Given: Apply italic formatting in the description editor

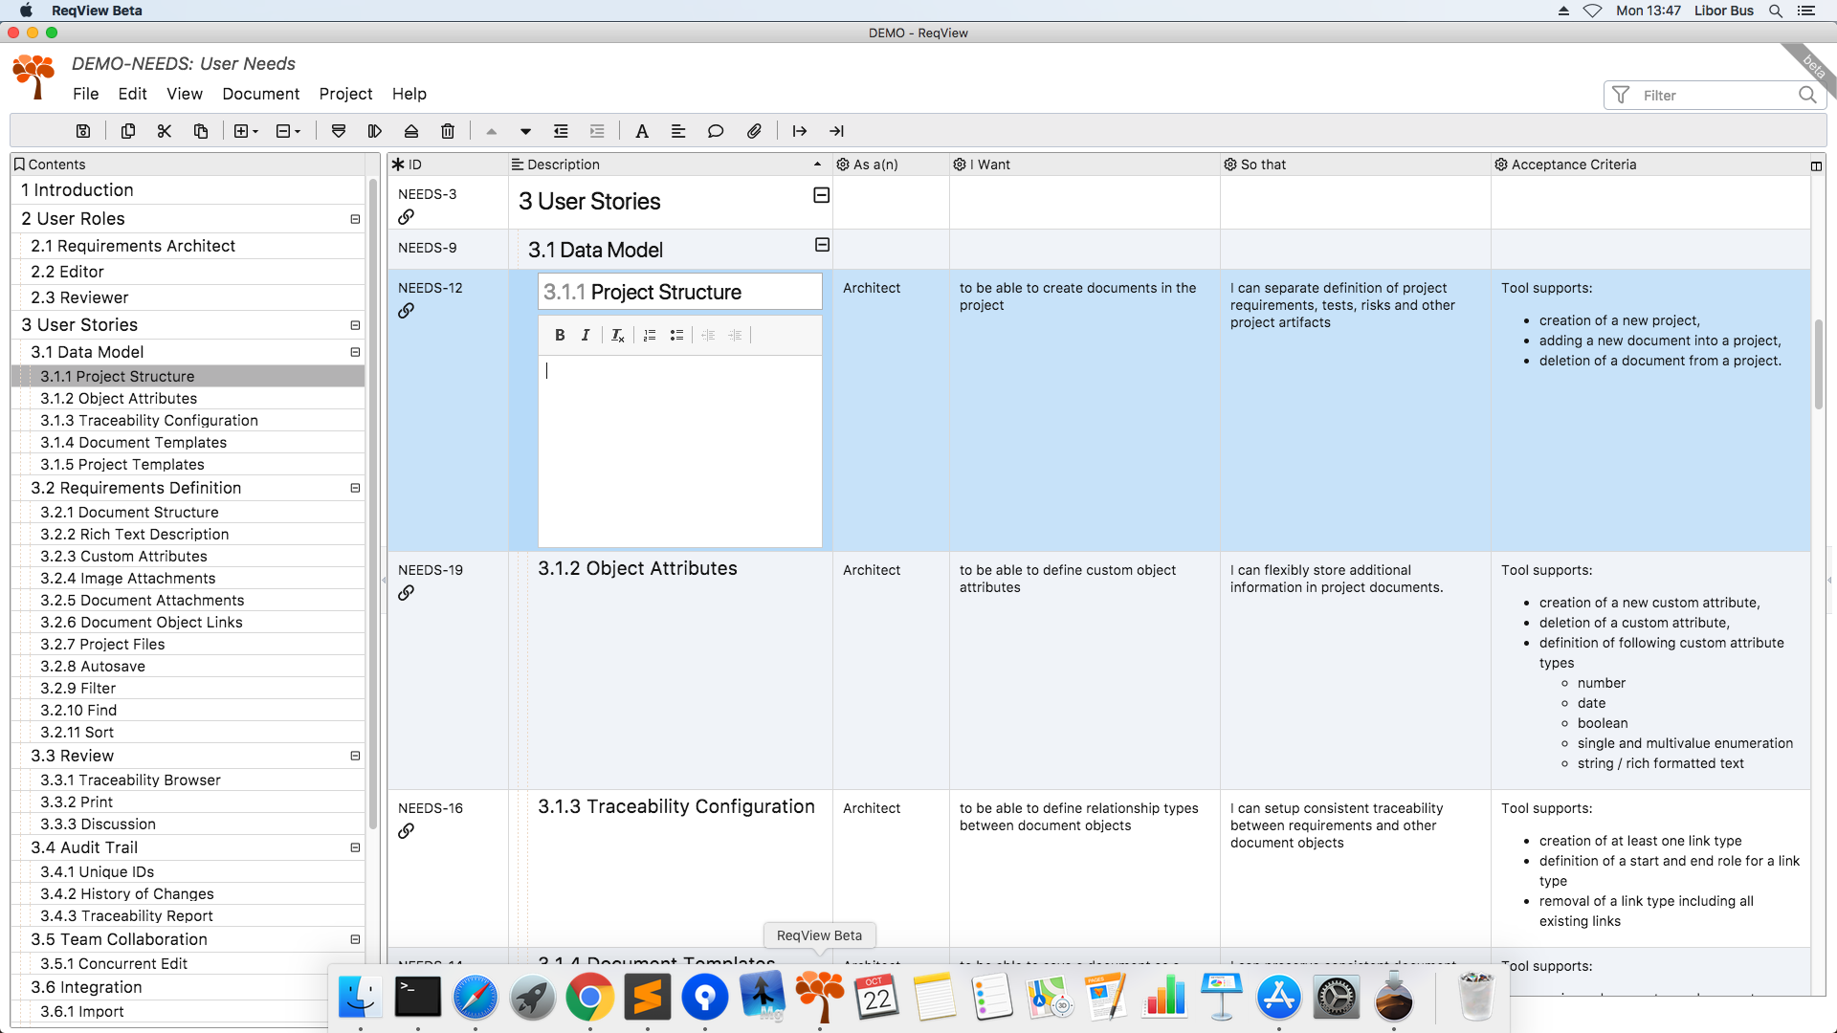Looking at the screenshot, I should click(x=585, y=335).
